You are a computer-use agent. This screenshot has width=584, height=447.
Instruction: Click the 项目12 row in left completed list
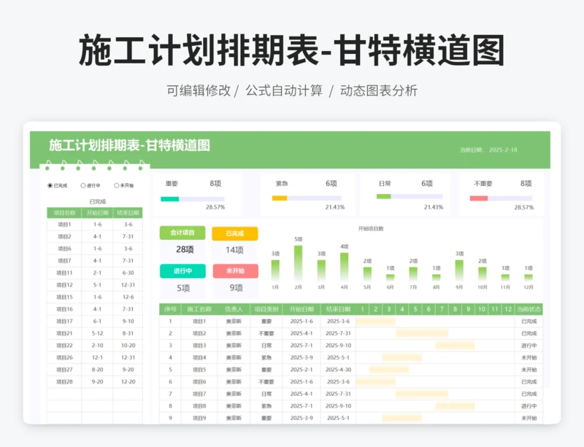pos(95,285)
